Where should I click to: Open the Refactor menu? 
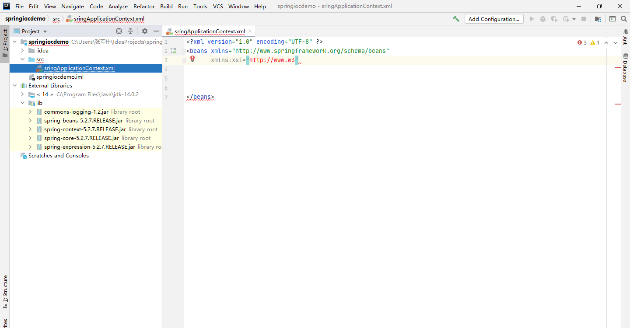[x=144, y=6]
